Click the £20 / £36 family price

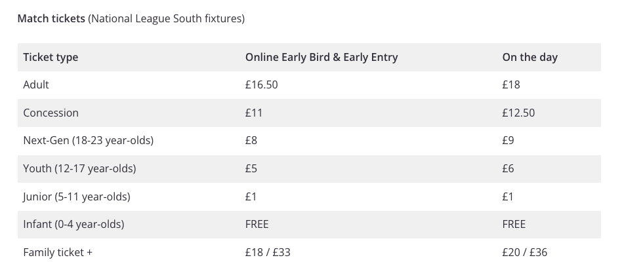525,253
